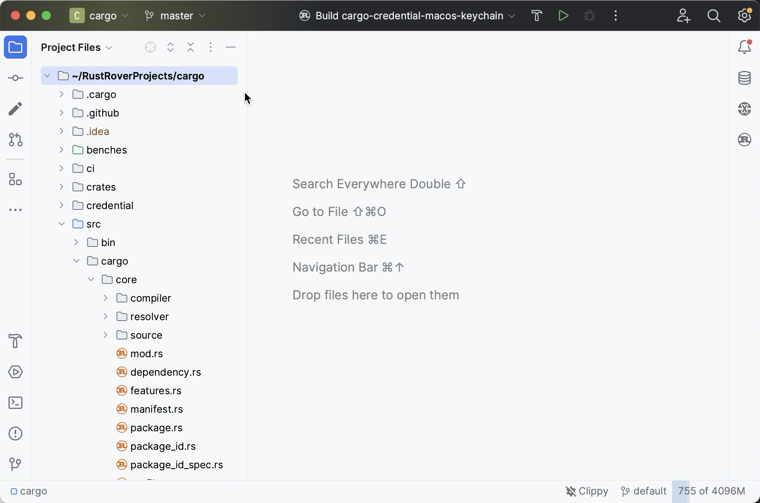Open the Commit tool window
The image size is (760, 503).
tap(15, 78)
